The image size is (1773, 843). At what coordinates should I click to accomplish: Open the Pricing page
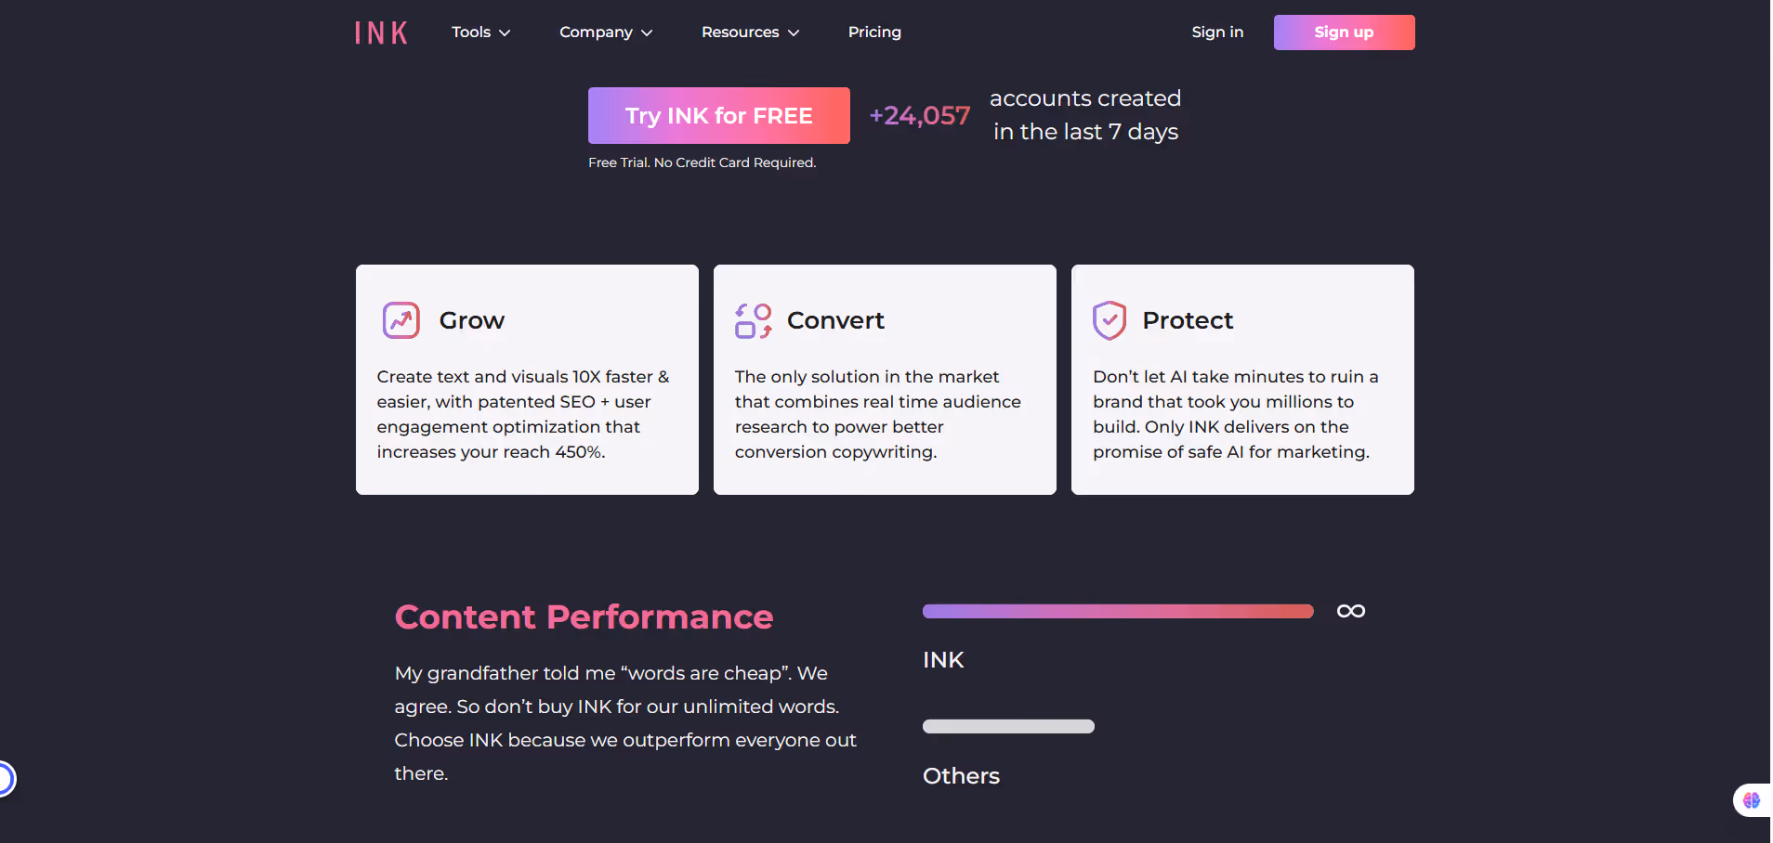click(x=874, y=32)
